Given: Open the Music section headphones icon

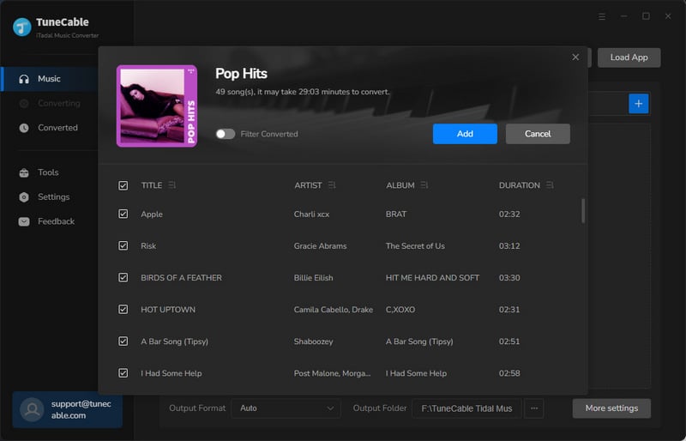Looking at the screenshot, I should point(24,79).
